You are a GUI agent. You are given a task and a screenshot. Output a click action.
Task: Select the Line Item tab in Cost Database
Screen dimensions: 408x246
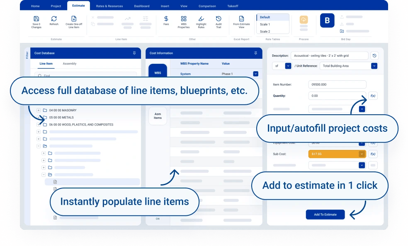[46, 64]
